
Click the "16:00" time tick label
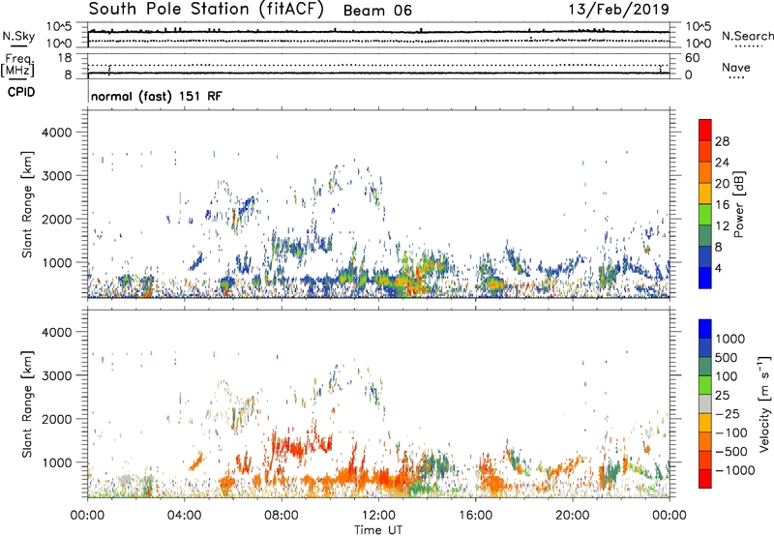[475, 516]
